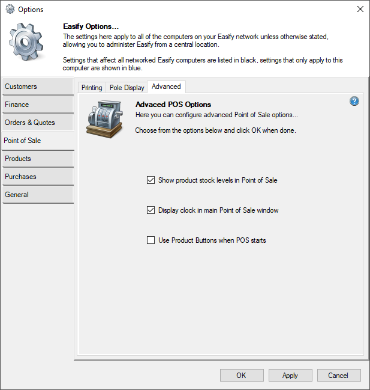This screenshot has width=370, height=390.
Task: Open the Customers options section
Action: (x=38, y=87)
